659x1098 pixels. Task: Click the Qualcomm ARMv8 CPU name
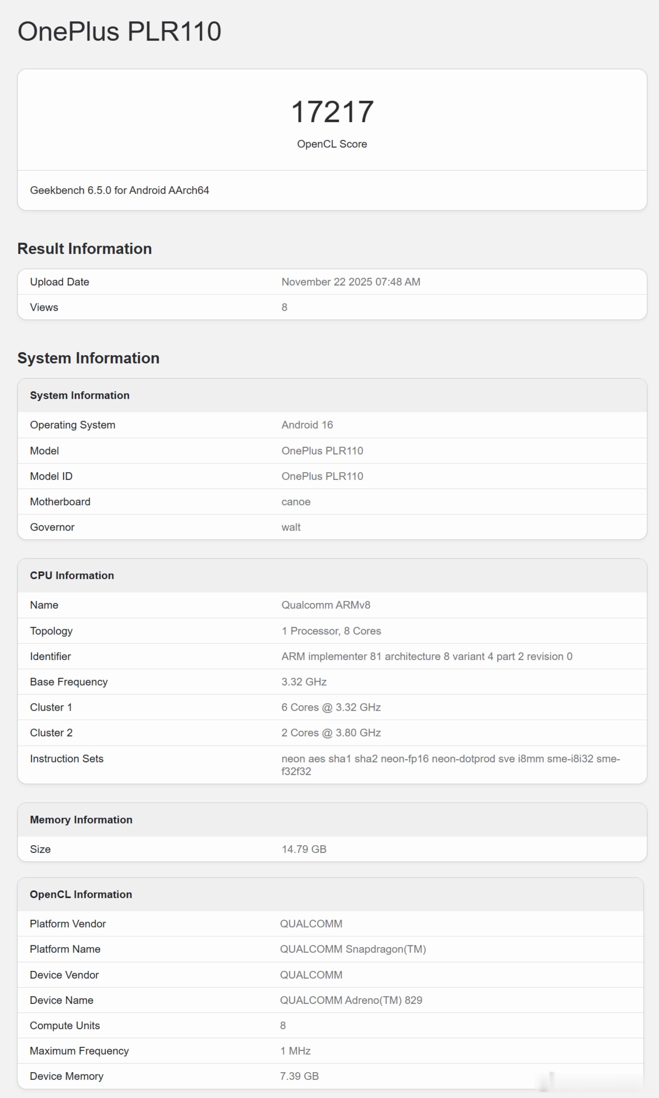tap(326, 605)
